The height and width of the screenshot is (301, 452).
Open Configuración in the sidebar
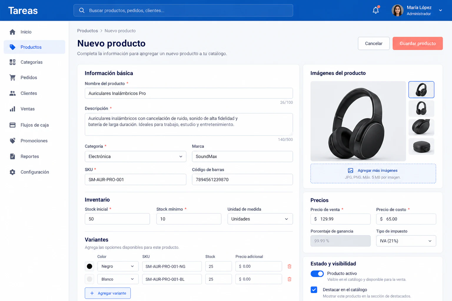click(34, 172)
